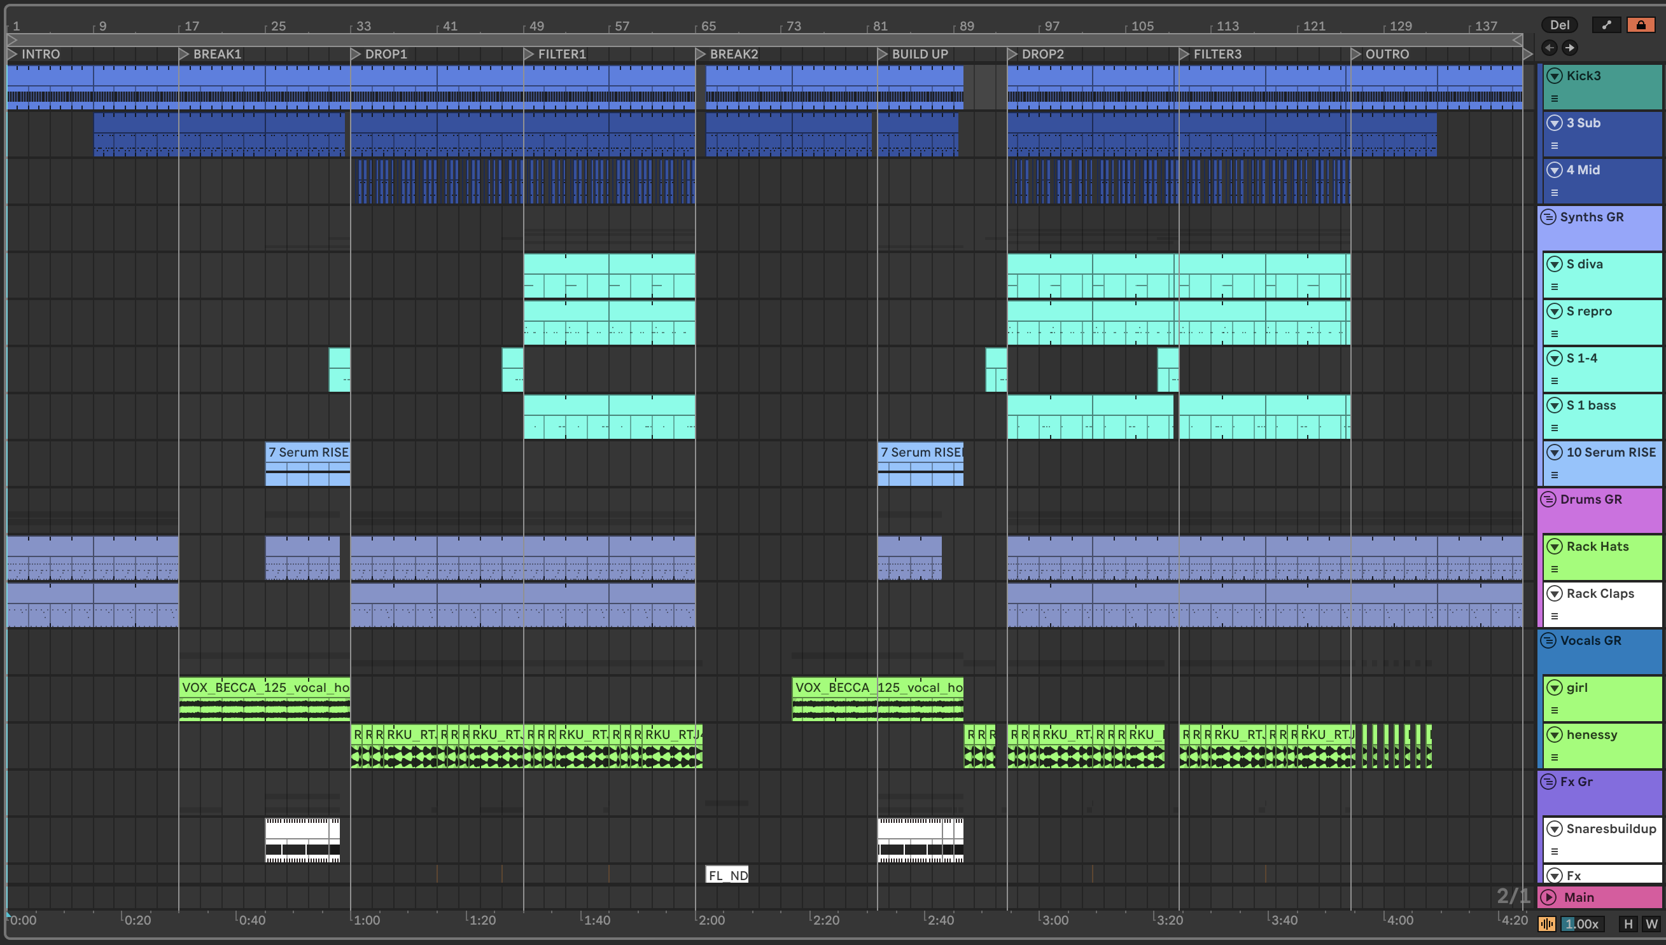
Task: Click the S diva track unfold triangle icon
Action: pyautogui.click(x=1555, y=264)
